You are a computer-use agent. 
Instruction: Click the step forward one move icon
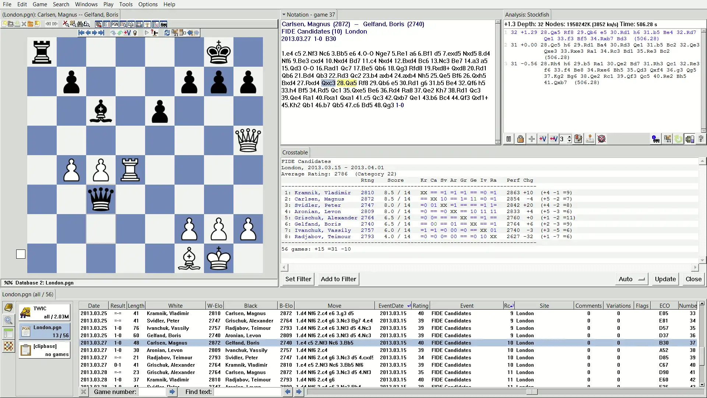[x=94, y=32]
